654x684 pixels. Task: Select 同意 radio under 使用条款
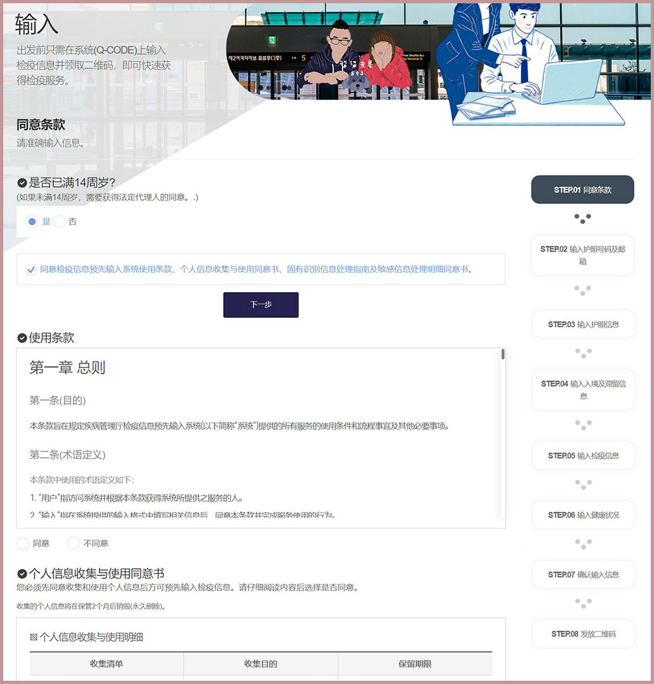23,544
